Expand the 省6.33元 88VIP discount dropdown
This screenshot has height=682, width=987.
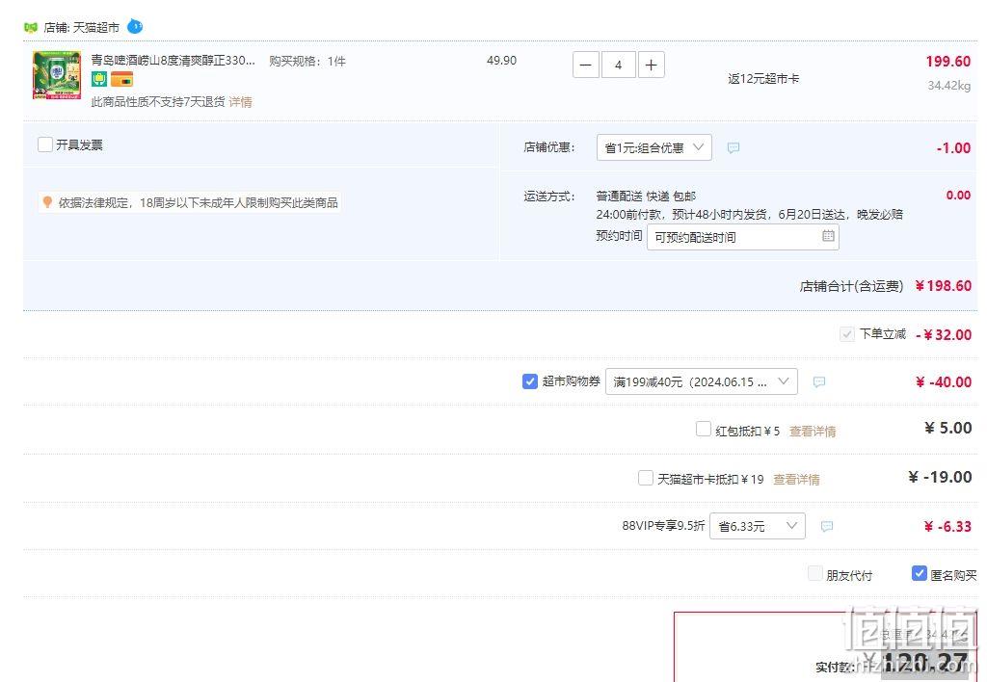[758, 526]
